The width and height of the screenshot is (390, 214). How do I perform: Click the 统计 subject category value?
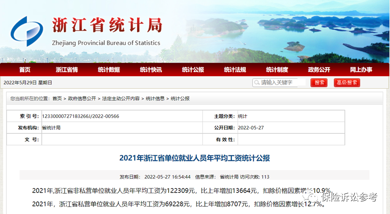(x=243, y=116)
